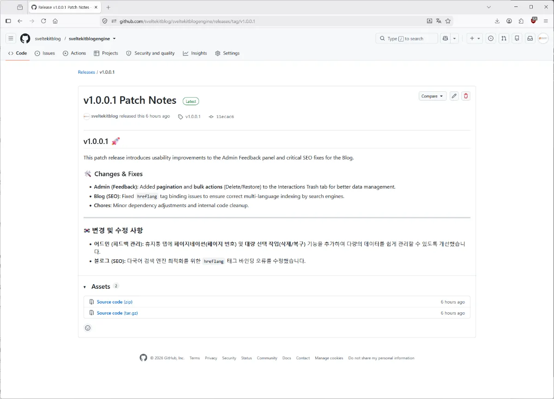Download Source code (zip)
Image resolution: width=554 pixels, height=399 pixels.
114,302
